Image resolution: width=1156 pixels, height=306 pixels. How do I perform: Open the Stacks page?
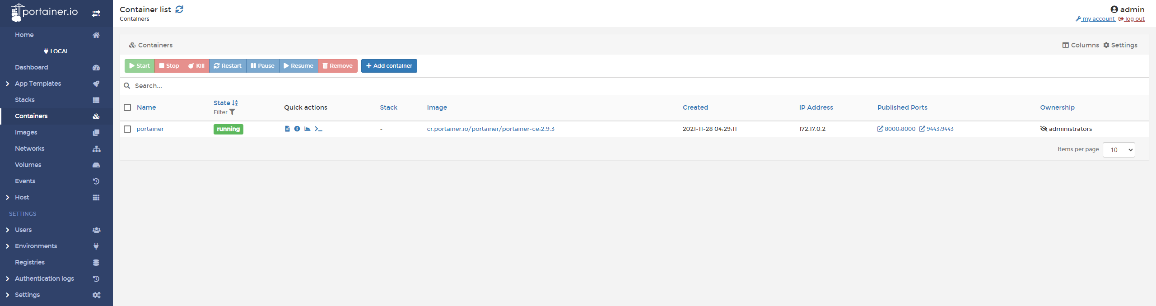[x=25, y=100]
